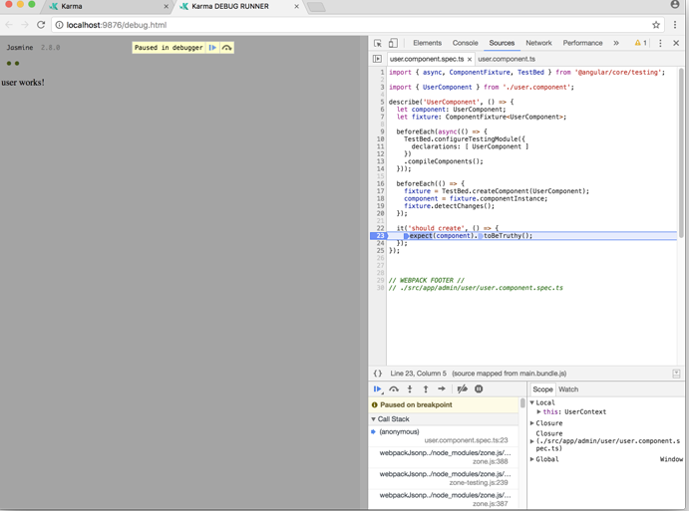Resume script execution in debugger toolbar
Screen dimensions: 689x511
(x=378, y=388)
